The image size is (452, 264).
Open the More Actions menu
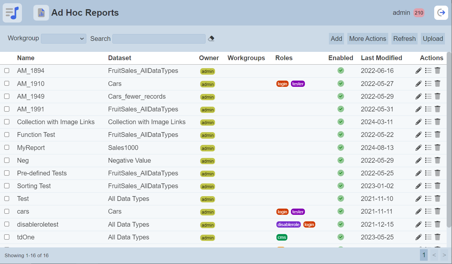[x=367, y=39]
